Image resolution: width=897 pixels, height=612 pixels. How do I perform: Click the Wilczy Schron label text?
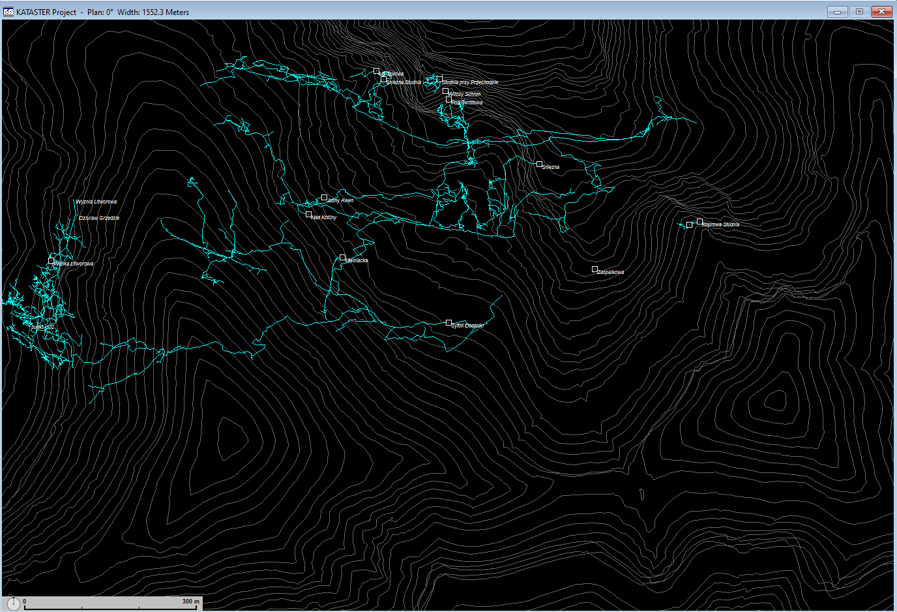point(465,94)
